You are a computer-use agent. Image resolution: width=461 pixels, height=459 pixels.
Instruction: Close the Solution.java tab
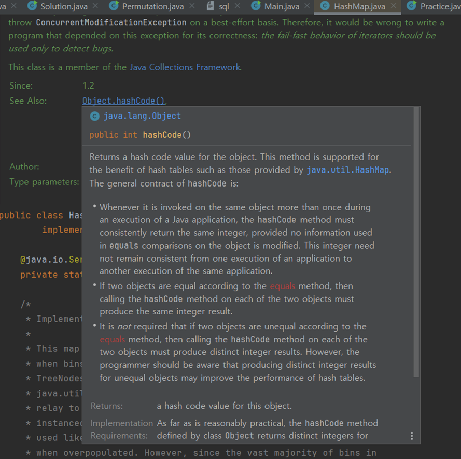click(x=95, y=6)
